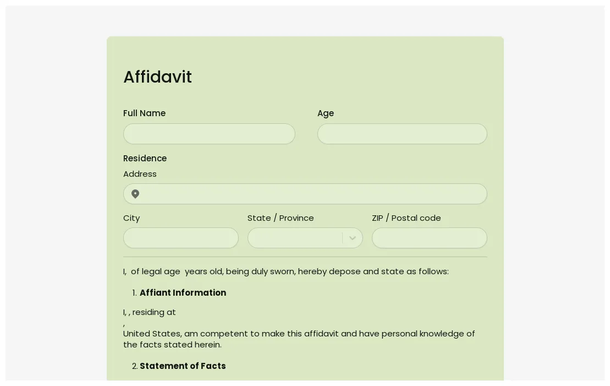Expand the State / Province chevron arrow
Viewport: 610px width, 386px height.
coord(353,238)
